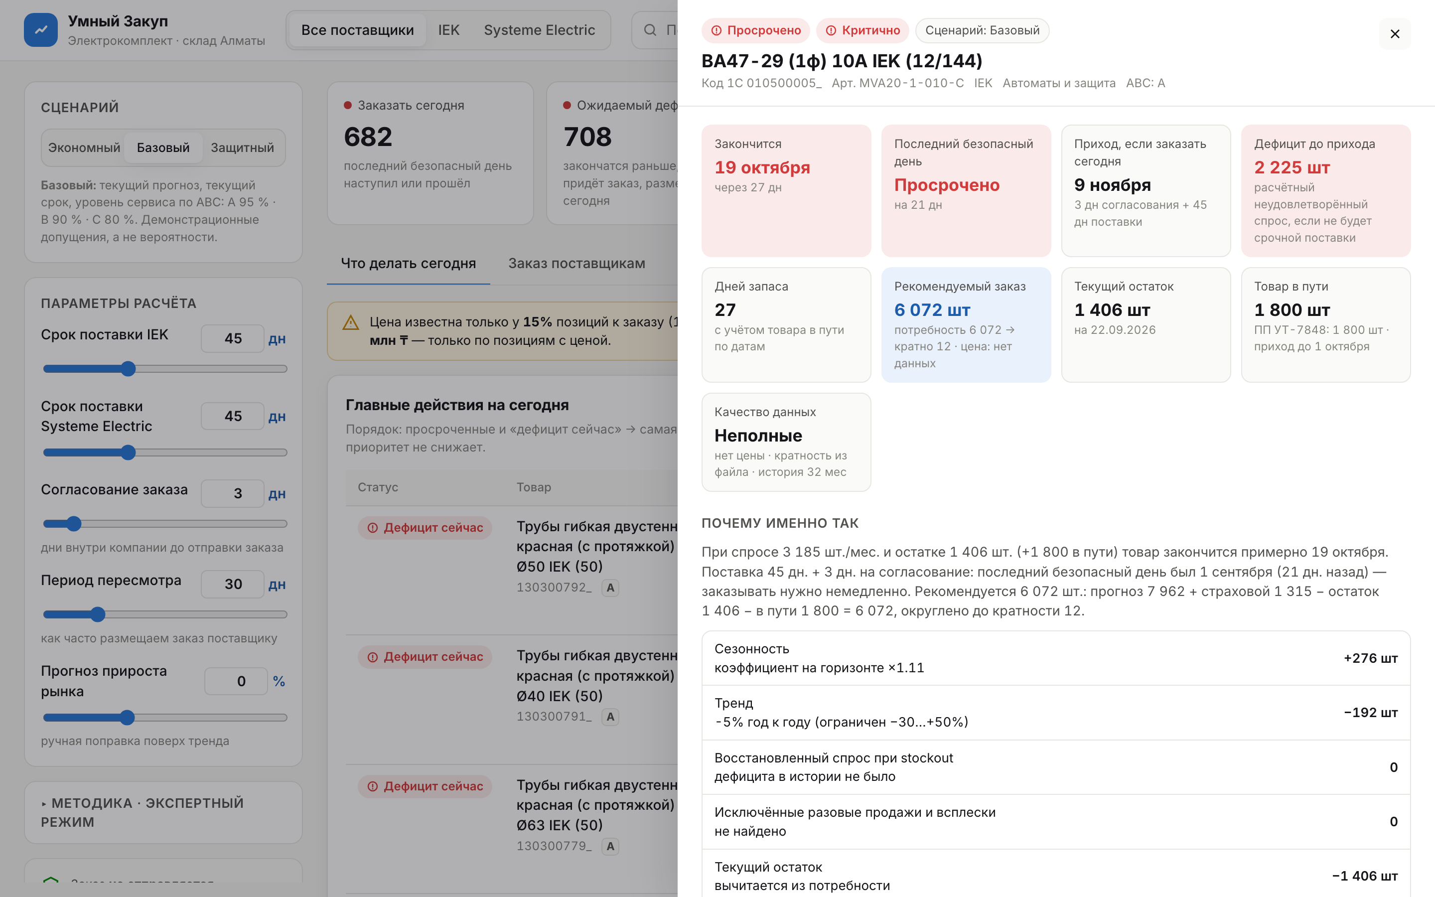Edit Срок поставки IEK days field
This screenshot has height=897, width=1435.
pos(233,339)
